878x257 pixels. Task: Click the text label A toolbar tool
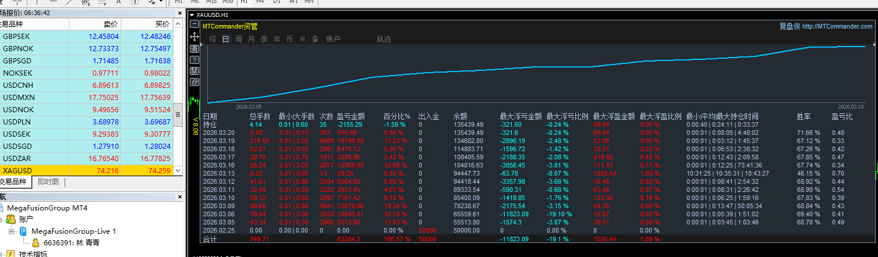(x=119, y=2)
